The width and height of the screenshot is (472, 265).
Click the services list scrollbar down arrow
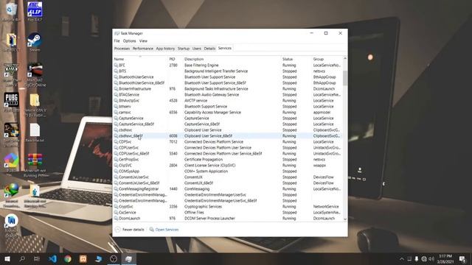(345, 219)
